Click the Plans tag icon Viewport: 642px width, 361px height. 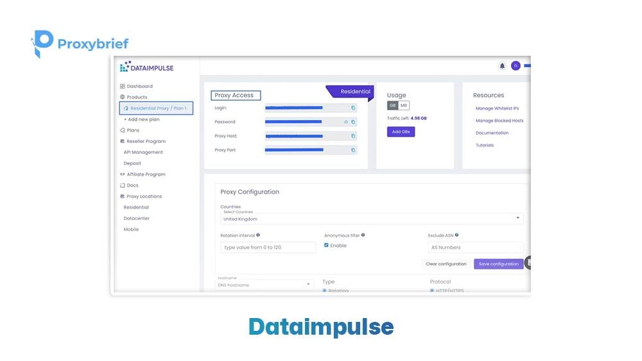(x=123, y=130)
